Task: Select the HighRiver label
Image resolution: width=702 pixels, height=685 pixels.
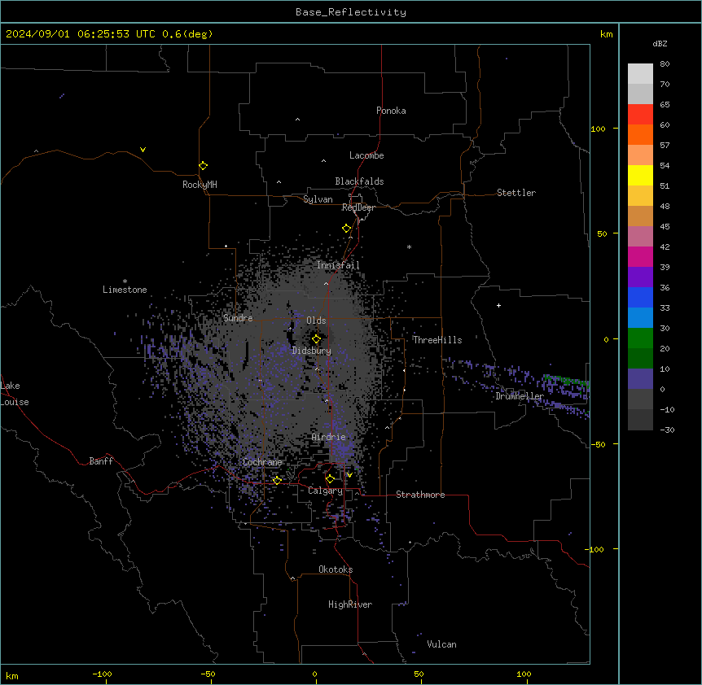Action: pyautogui.click(x=350, y=604)
